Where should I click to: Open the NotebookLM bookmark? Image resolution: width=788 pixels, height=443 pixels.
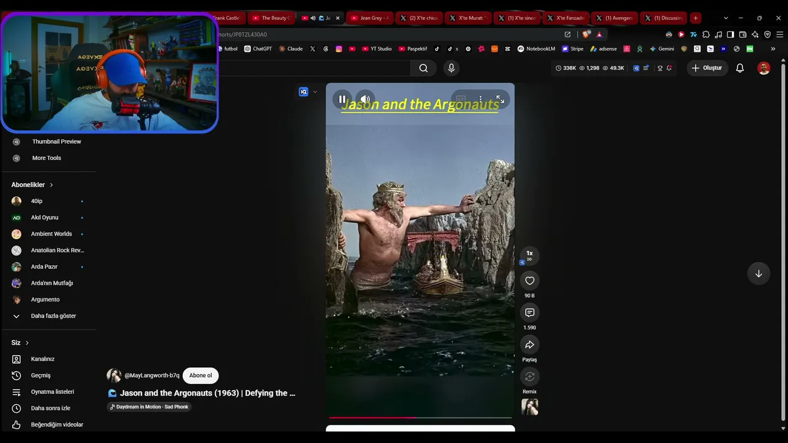(536, 49)
